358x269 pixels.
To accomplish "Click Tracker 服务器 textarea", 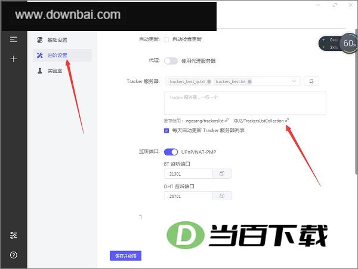I will pyautogui.click(x=245, y=103).
